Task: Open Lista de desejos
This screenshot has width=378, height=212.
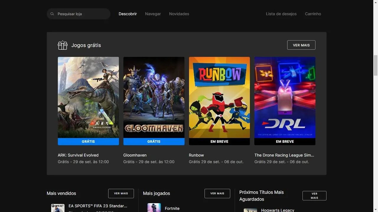Action: [x=281, y=14]
